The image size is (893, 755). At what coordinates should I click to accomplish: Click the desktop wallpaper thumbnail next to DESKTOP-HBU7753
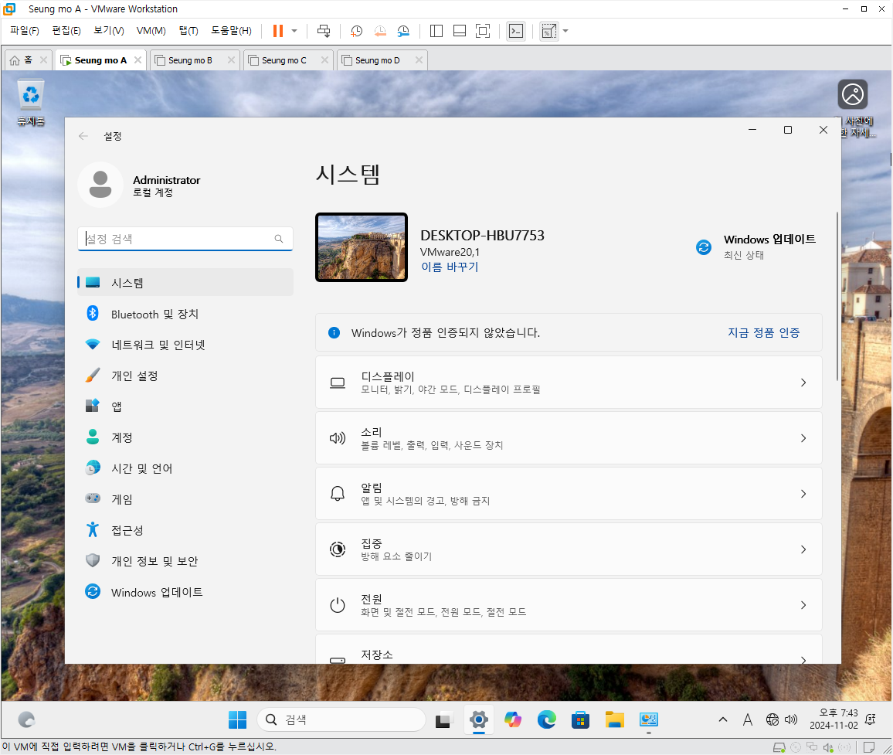pos(362,247)
